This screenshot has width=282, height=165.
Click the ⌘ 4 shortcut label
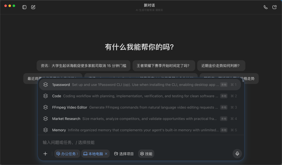pos(234,119)
